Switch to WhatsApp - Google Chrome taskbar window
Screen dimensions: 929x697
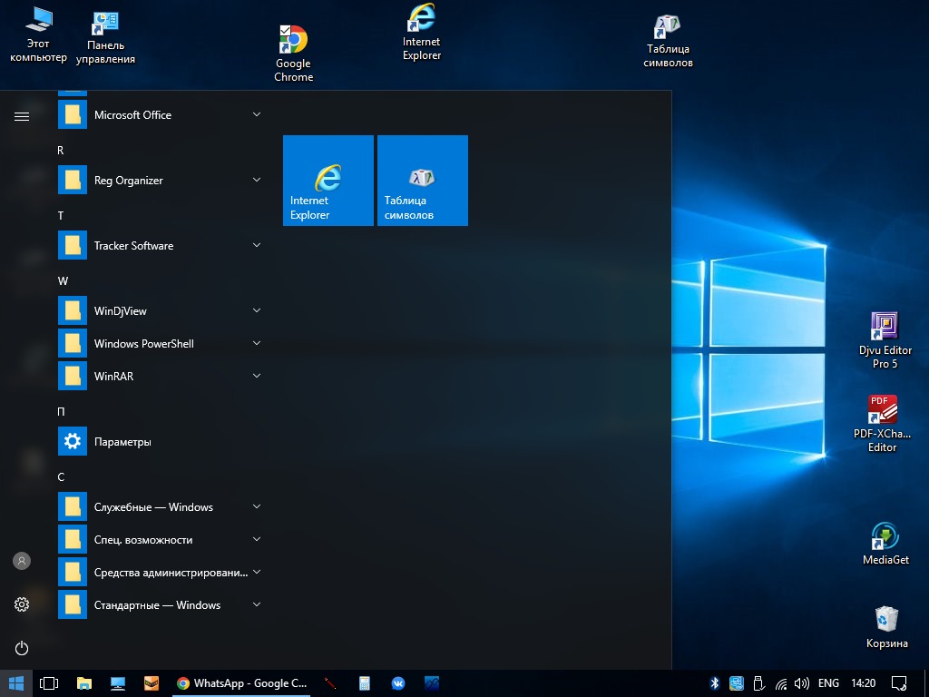[x=241, y=683]
